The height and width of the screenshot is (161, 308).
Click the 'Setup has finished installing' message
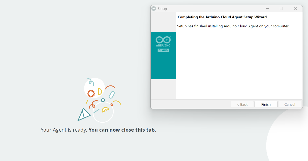click(233, 26)
